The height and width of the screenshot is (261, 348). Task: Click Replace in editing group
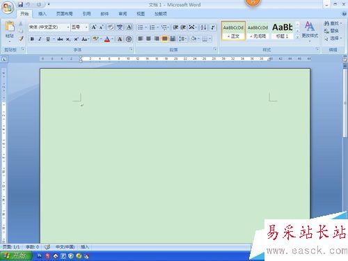tap(331, 31)
